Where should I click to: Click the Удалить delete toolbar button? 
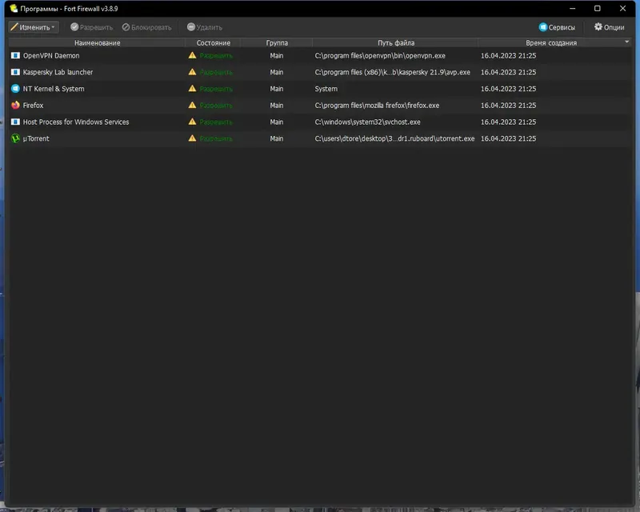tap(205, 27)
